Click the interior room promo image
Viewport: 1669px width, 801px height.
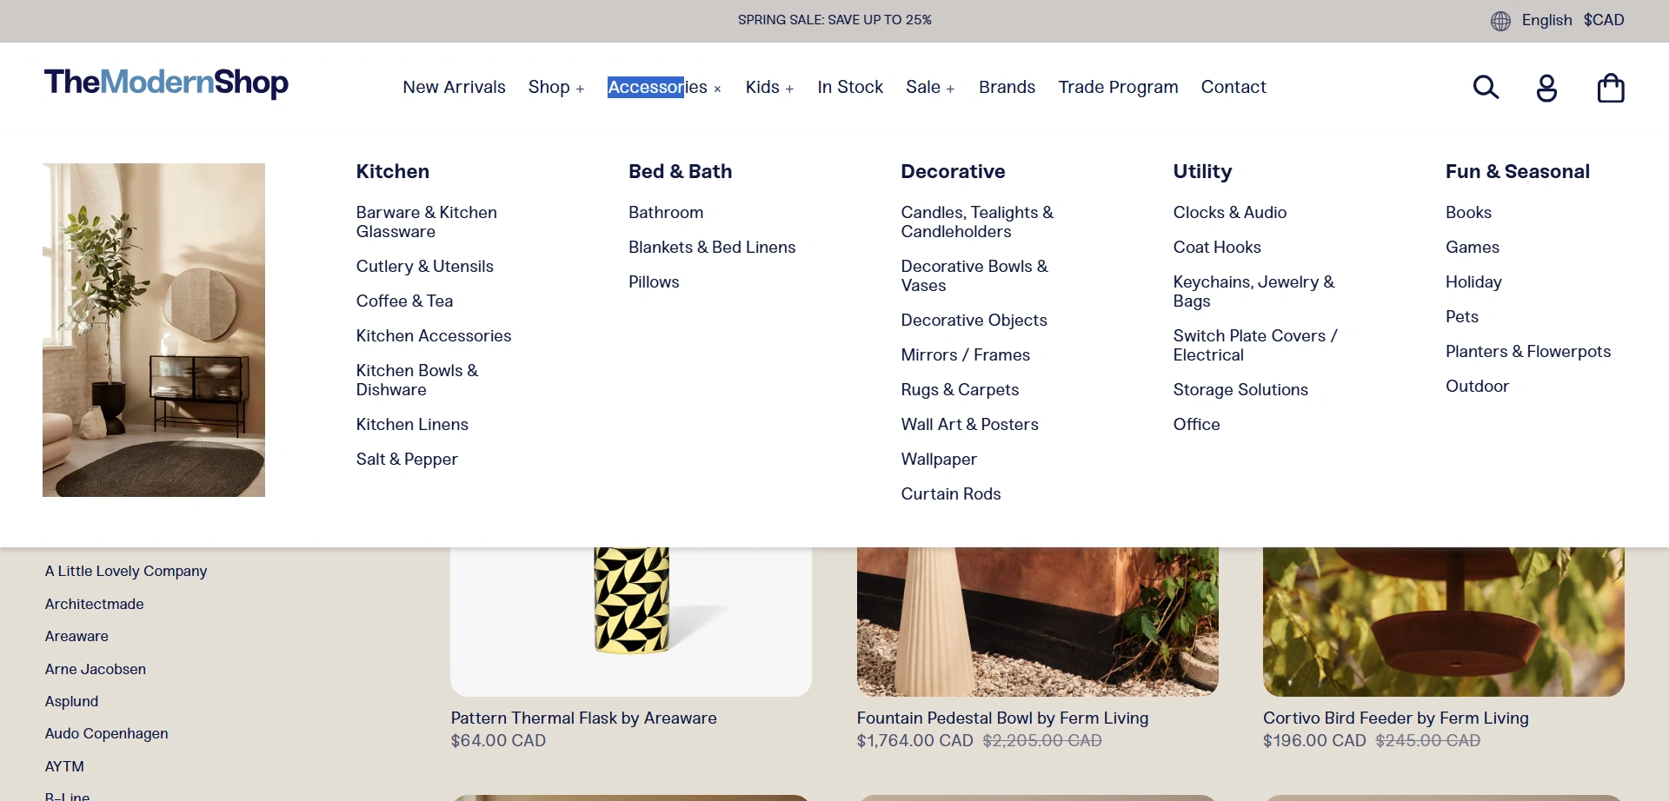tap(154, 330)
